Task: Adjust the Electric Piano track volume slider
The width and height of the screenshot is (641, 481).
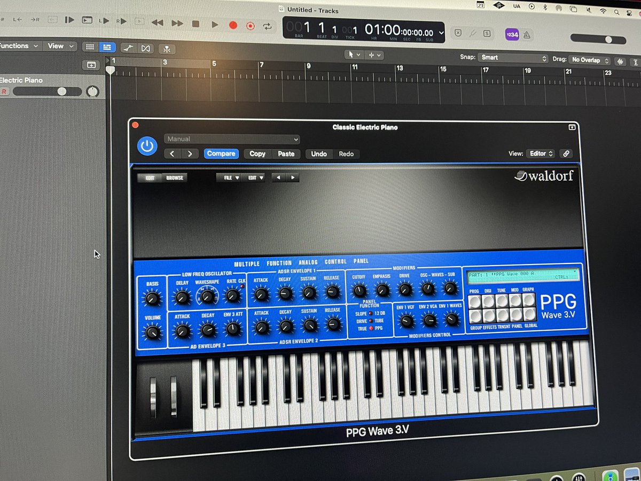Action: pos(48,91)
